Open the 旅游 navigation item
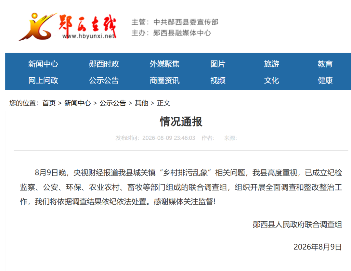The image size is (351, 271). click(x=271, y=64)
